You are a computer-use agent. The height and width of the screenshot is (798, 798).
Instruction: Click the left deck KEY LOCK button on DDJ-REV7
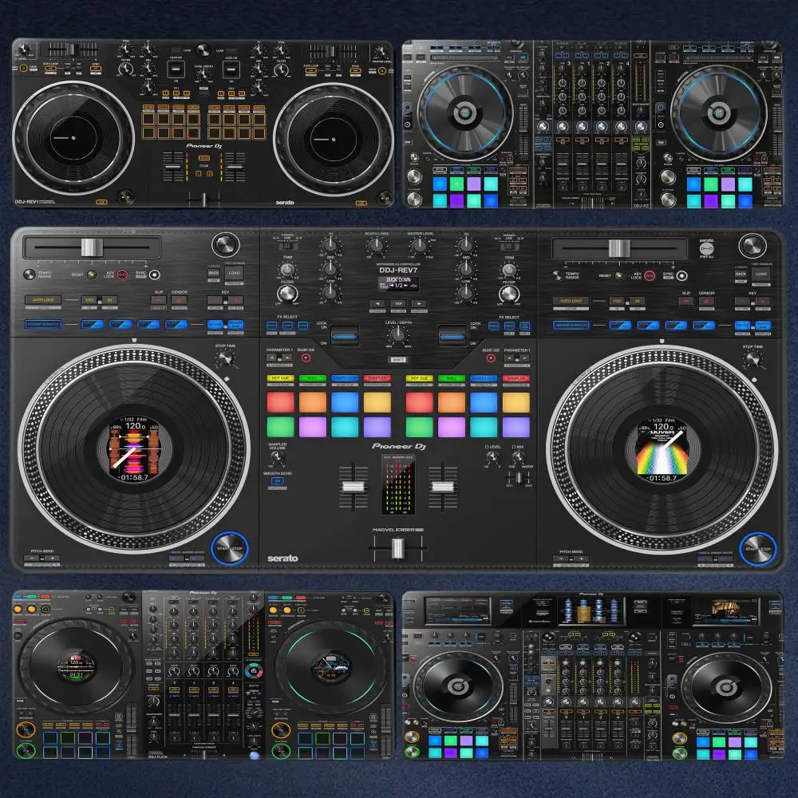pyautogui.click(x=122, y=275)
